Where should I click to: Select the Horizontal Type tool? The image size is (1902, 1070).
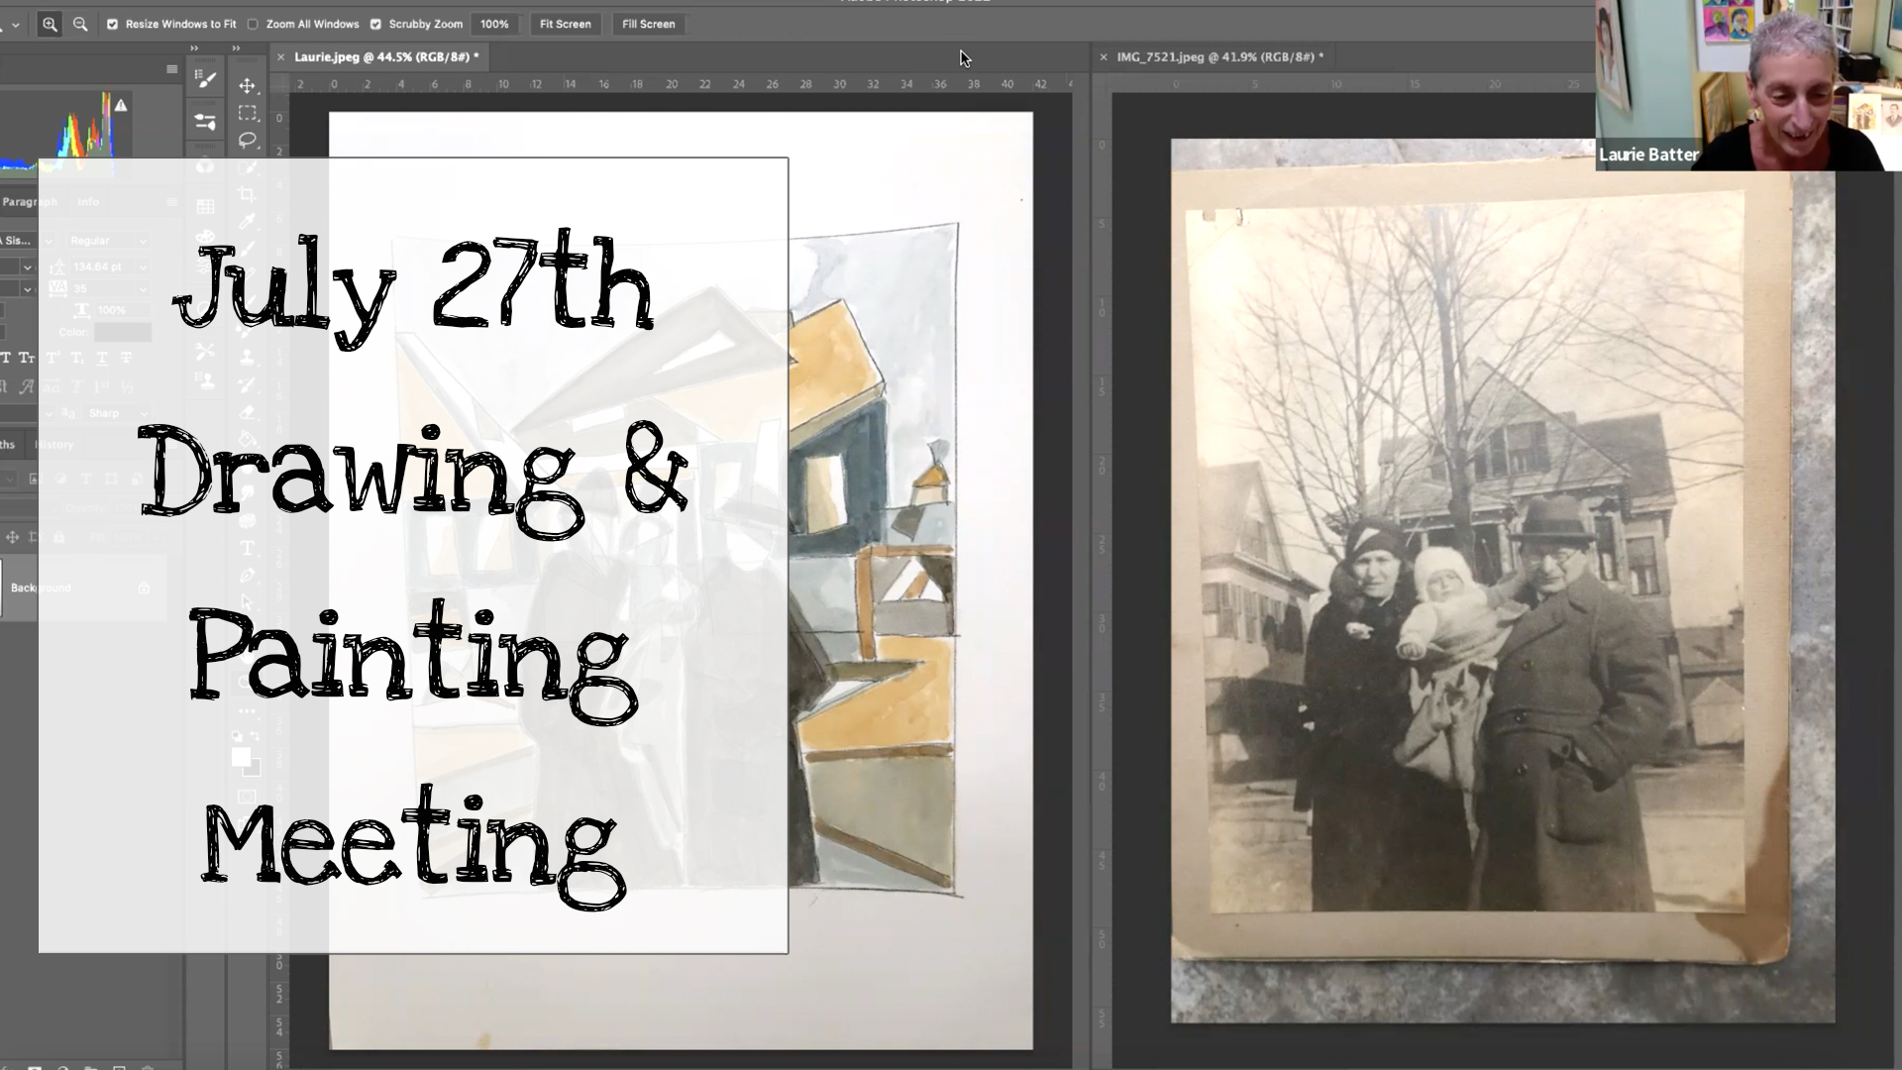(248, 548)
